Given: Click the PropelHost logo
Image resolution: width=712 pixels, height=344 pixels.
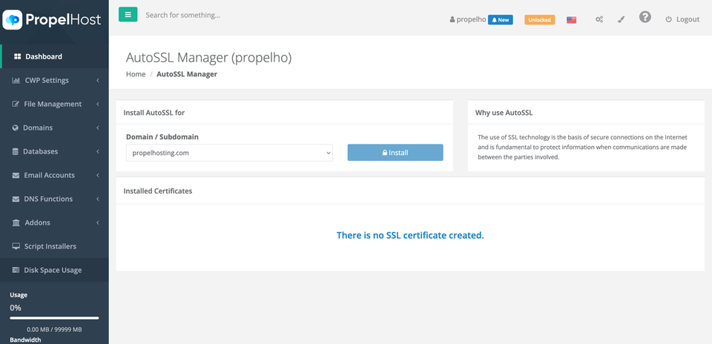Looking at the screenshot, I should [x=52, y=19].
